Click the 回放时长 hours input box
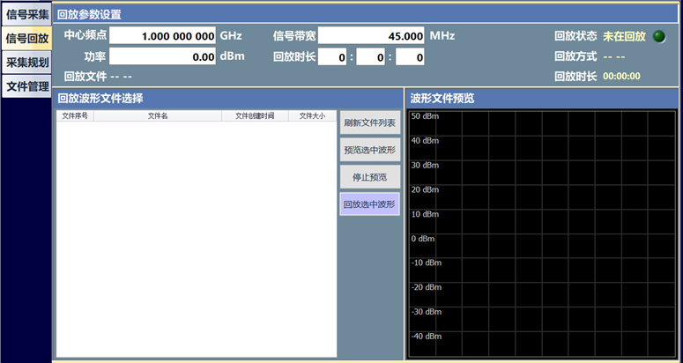Image resolution: width=683 pixels, height=363 pixels. click(x=332, y=57)
